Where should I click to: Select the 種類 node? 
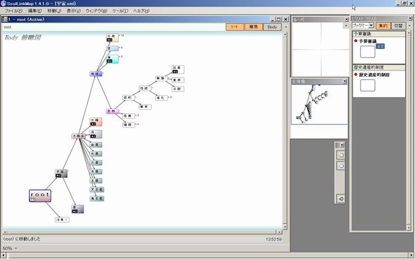[129, 125]
